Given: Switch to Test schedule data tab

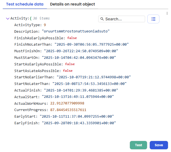Looking at the screenshot, I should pos(25,4).
